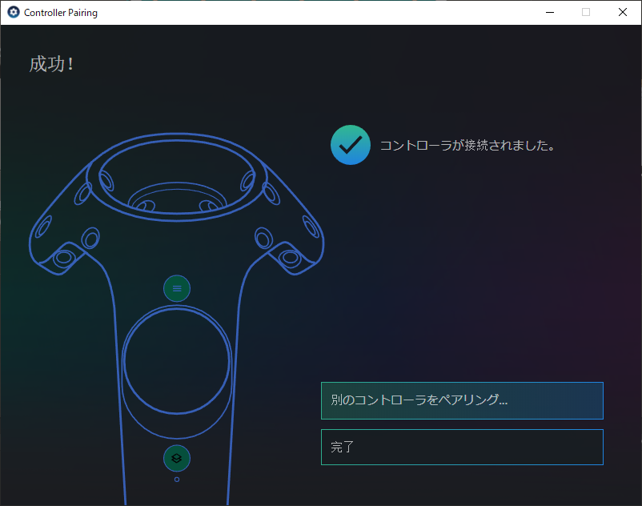Click the sensor dimple nearest right of menu button

pyautogui.click(x=263, y=238)
